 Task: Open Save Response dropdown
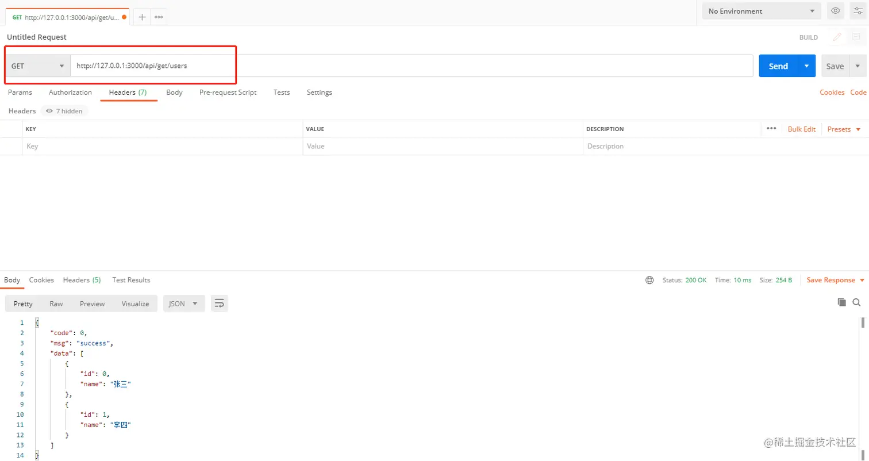(x=836, y=280)
